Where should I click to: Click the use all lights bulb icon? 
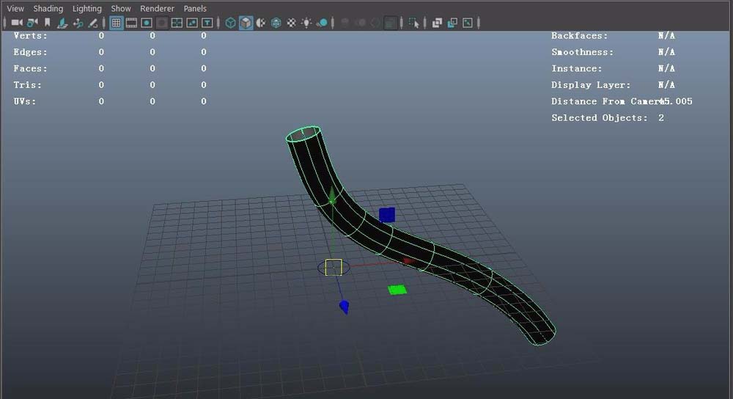306,23
